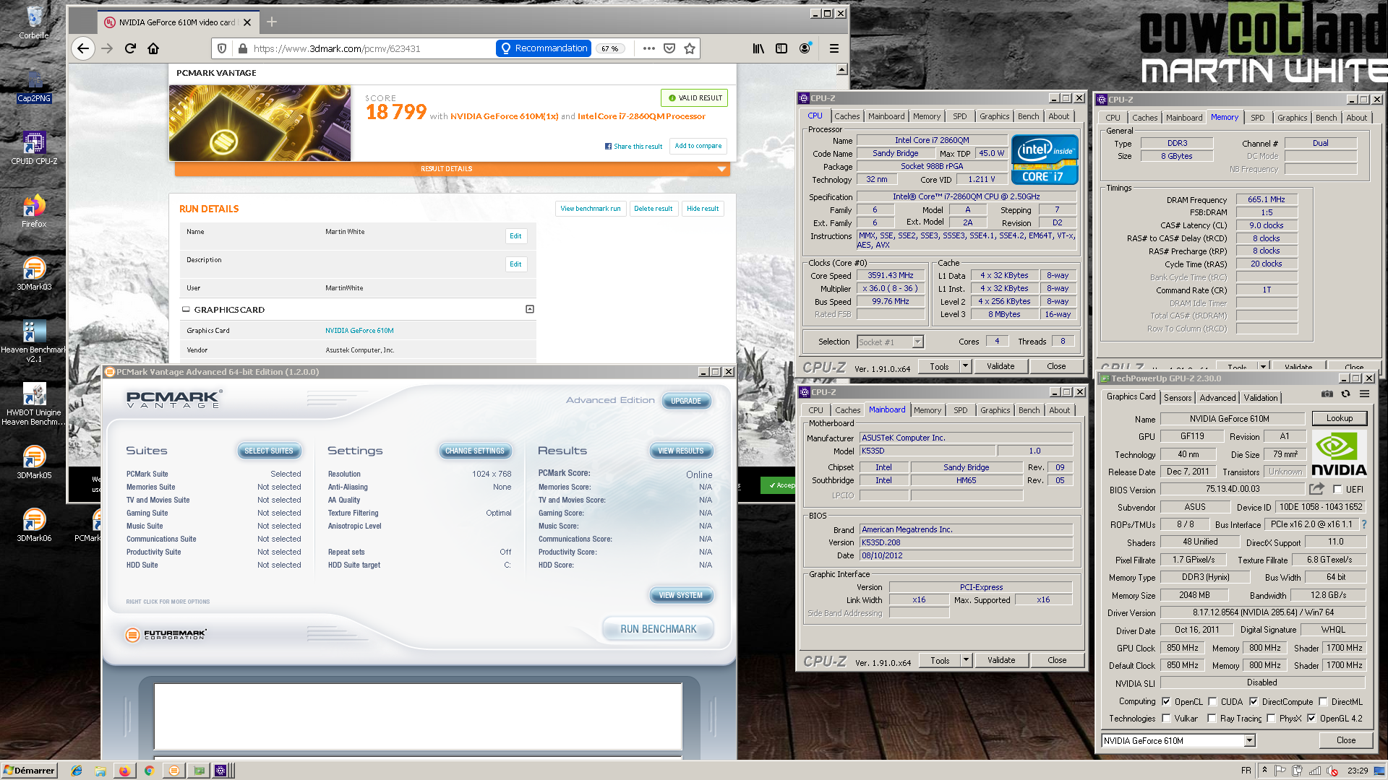The height and width of the screenshot is (780, 1388).
Task: Click Lookup button in GPU-Z
Action: pyautogui.click(x=1339, y=418)
